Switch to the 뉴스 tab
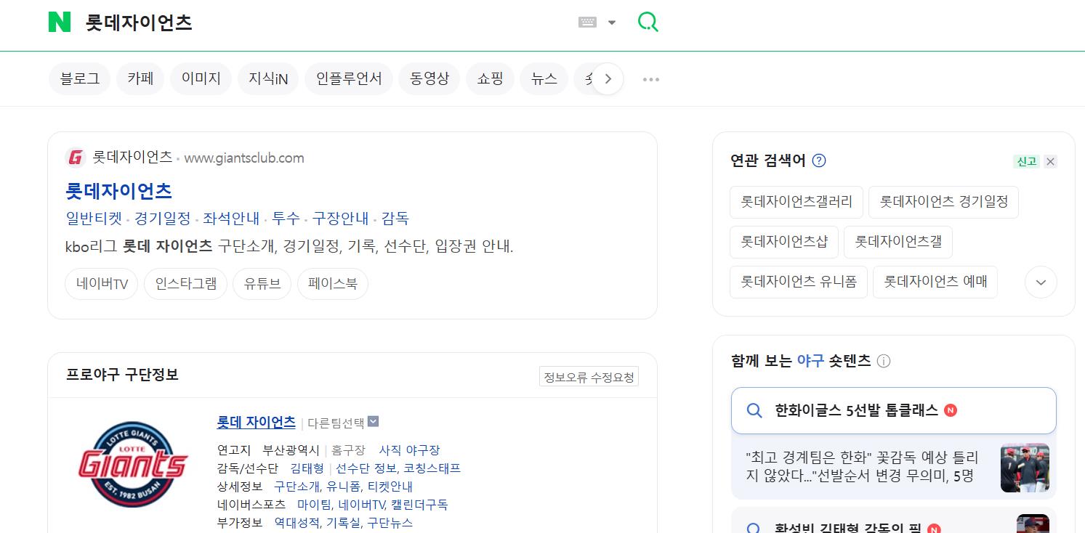This screenshot has height=533, width=1085. coord(544,78)
